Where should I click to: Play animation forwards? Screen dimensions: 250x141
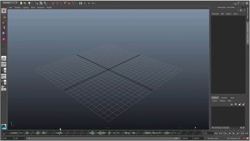pos(234,133)
